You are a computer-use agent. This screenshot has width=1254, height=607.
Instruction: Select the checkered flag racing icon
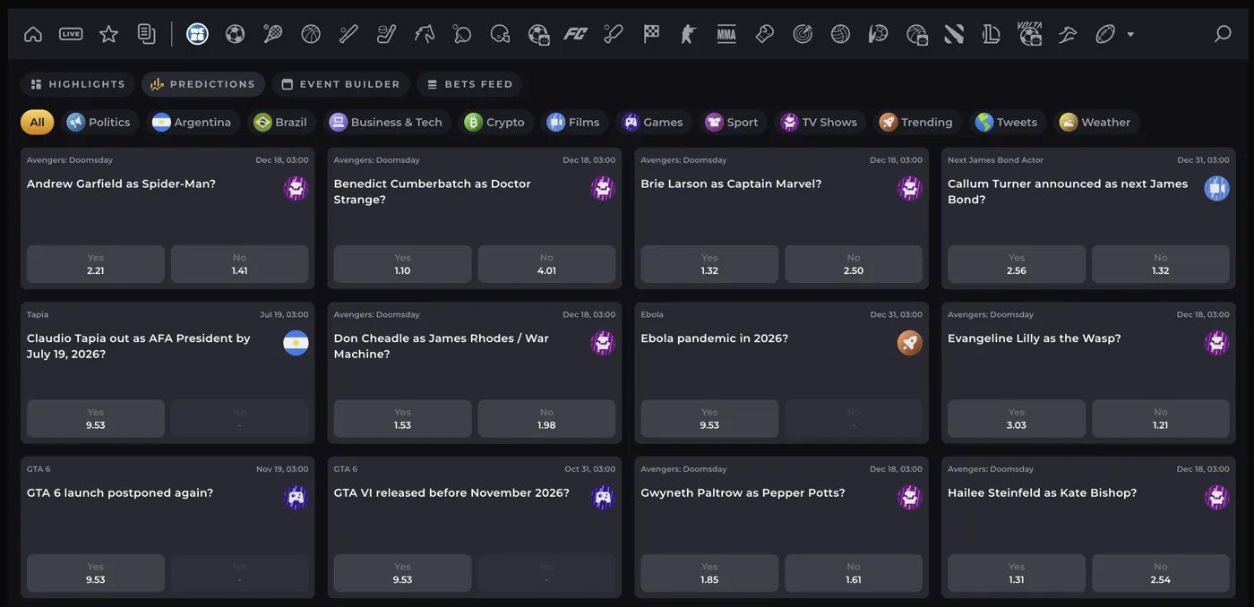[651, 34]
